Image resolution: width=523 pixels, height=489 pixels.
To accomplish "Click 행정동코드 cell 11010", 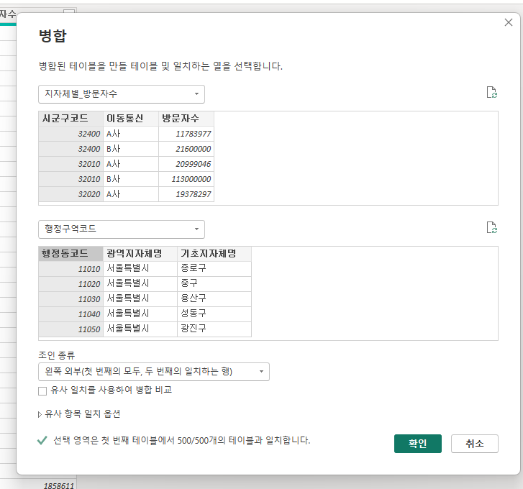I will pos(71,269).
